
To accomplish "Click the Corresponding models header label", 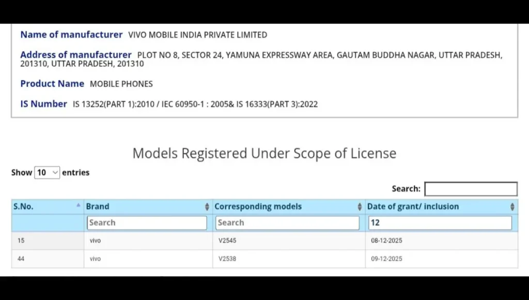I will 258,206.
